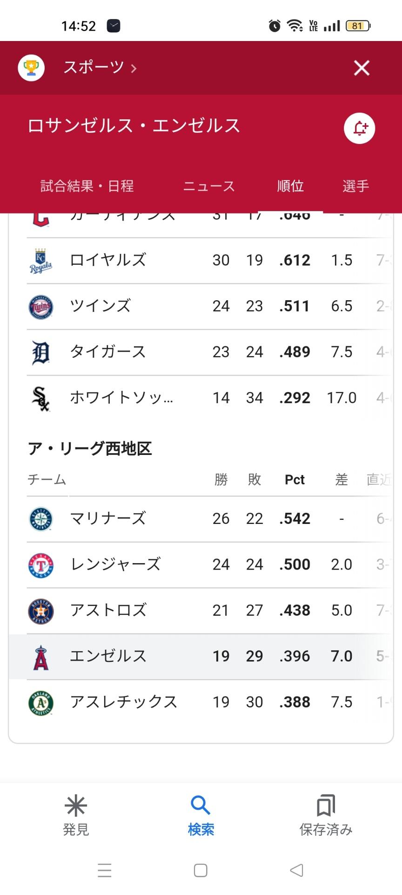
Task: Select the Texas Rangers logo
Action: (41, 565)
